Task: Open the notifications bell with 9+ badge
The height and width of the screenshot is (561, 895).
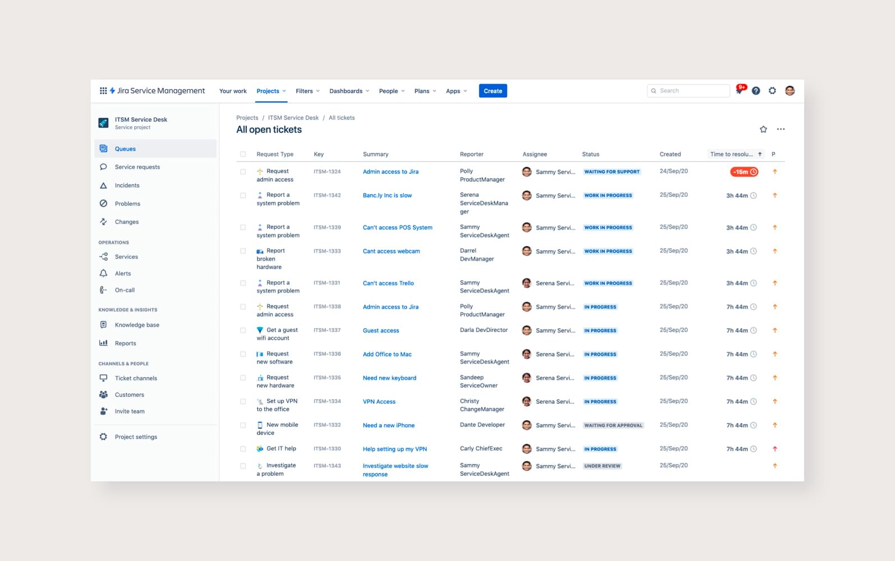Action: 740,91
